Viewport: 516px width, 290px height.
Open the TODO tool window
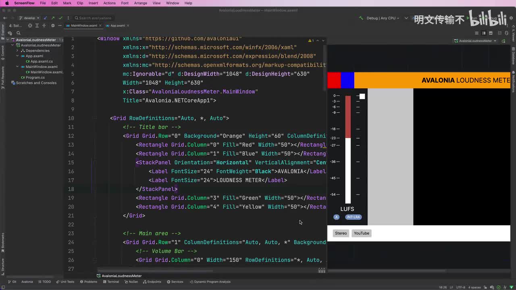(44, 282)
